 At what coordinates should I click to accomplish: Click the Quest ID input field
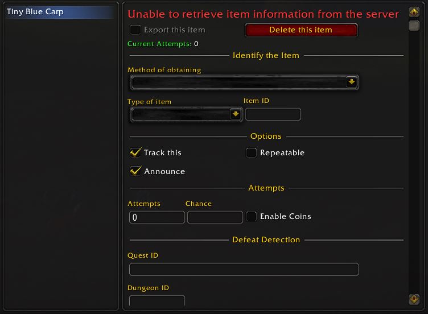[244, 269]
